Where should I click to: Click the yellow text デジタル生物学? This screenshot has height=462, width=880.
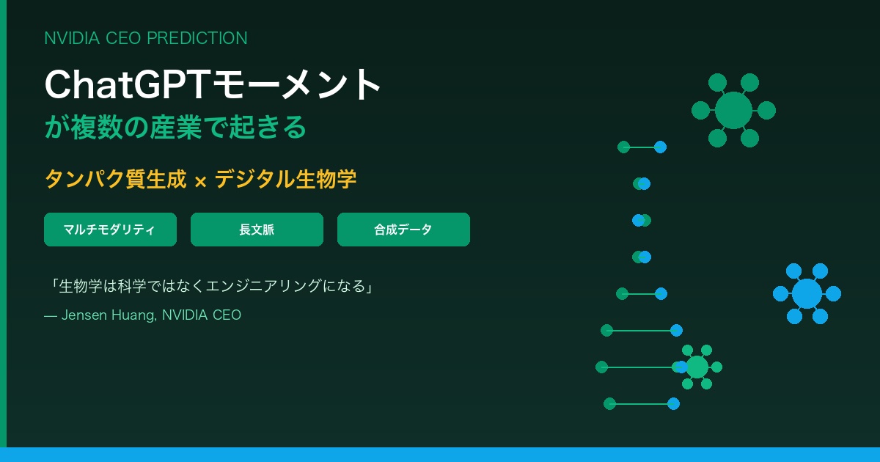[x=285, y=179]
